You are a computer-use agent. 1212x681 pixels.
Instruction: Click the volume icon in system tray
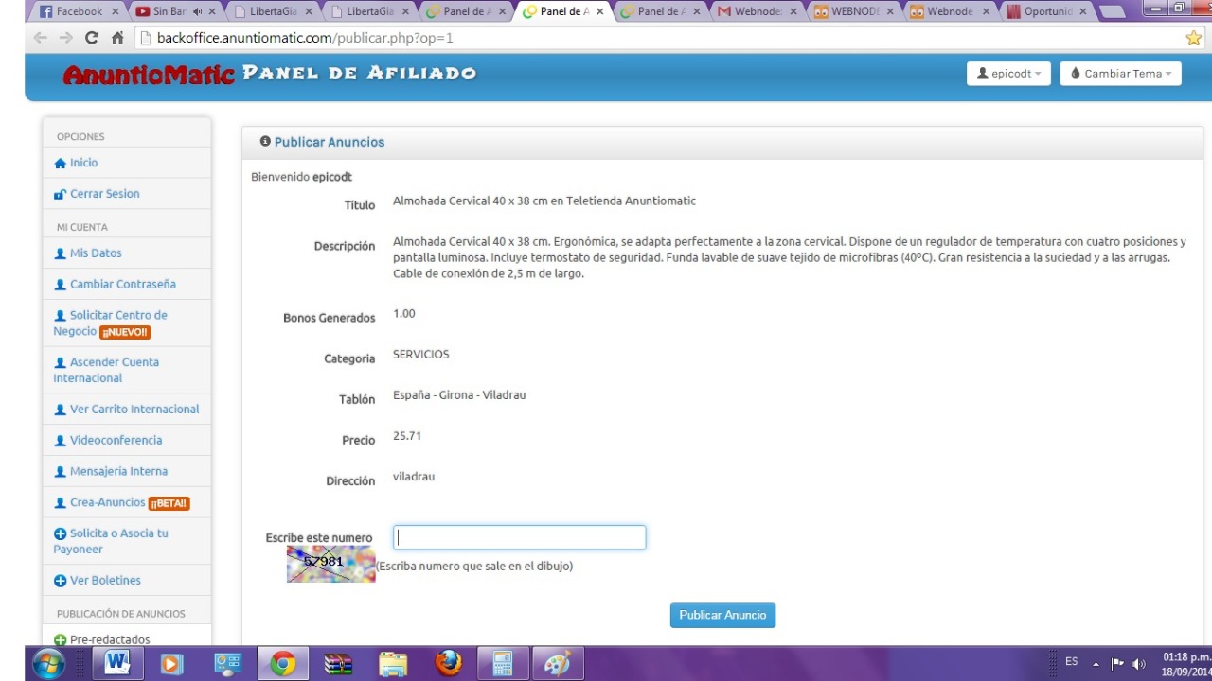pos(1139,663)
